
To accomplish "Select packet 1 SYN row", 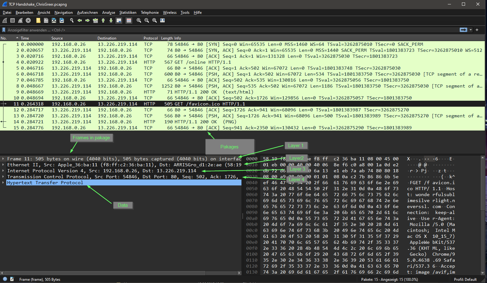I will click(x=242, y=44).
